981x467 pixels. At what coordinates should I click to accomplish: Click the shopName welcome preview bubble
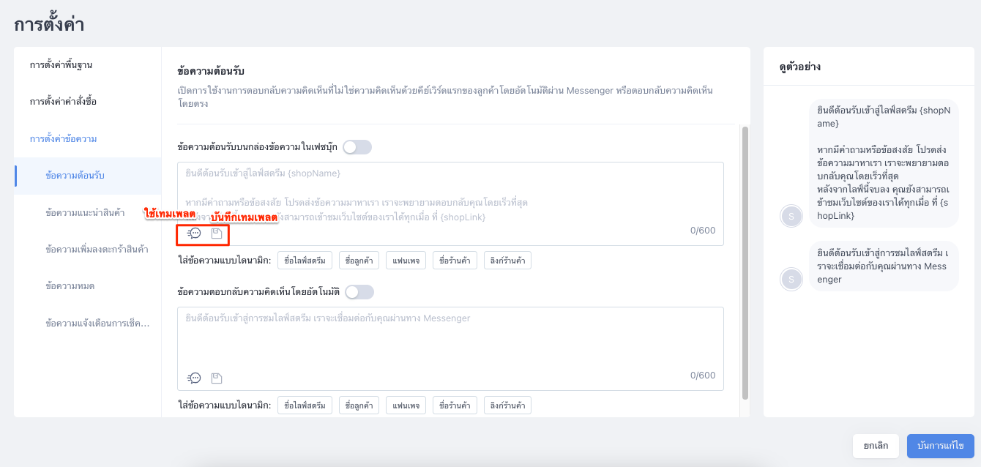884,163
